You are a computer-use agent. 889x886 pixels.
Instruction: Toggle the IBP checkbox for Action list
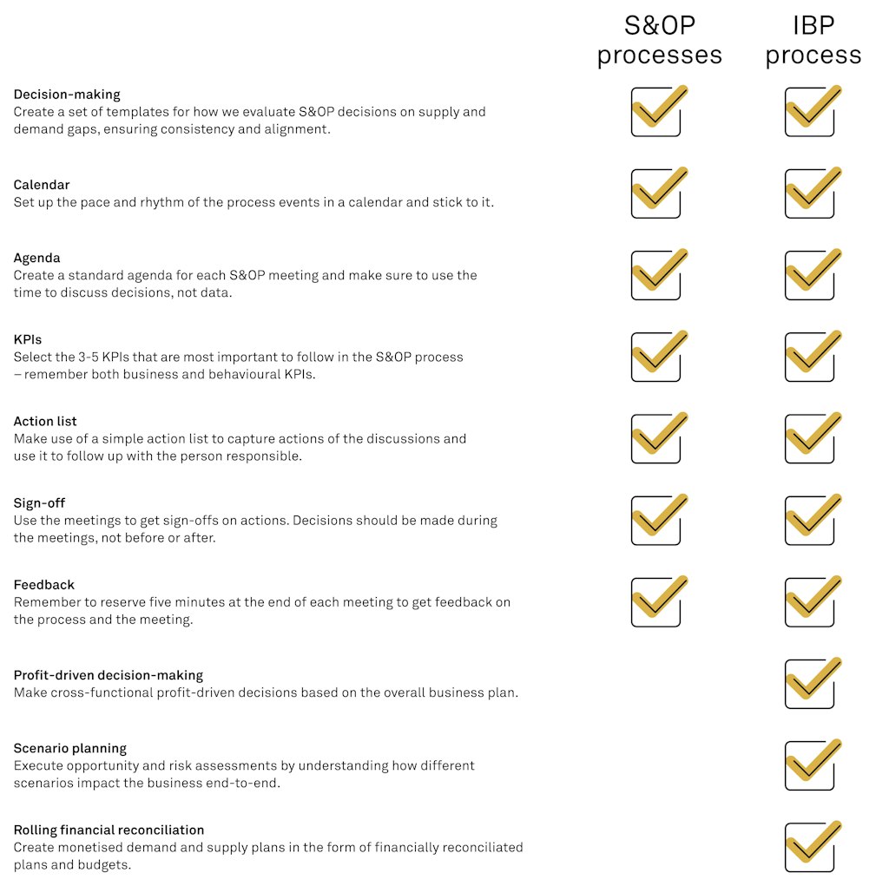[809, 438]
